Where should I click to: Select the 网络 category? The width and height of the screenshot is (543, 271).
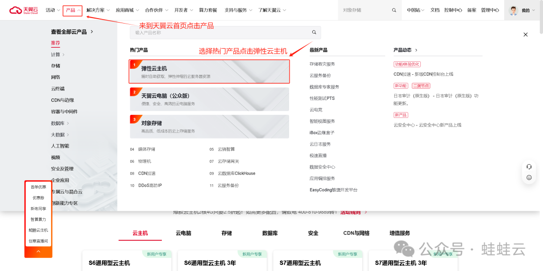[x=55, y=77]
